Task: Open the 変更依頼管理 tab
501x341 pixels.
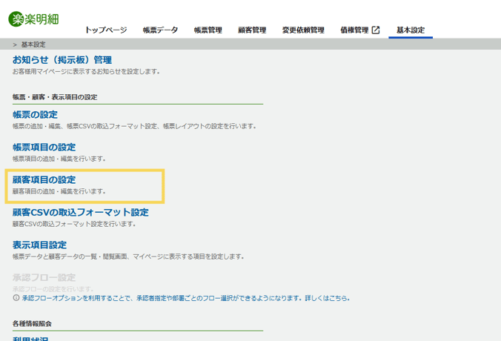Action: coord(303,30)
